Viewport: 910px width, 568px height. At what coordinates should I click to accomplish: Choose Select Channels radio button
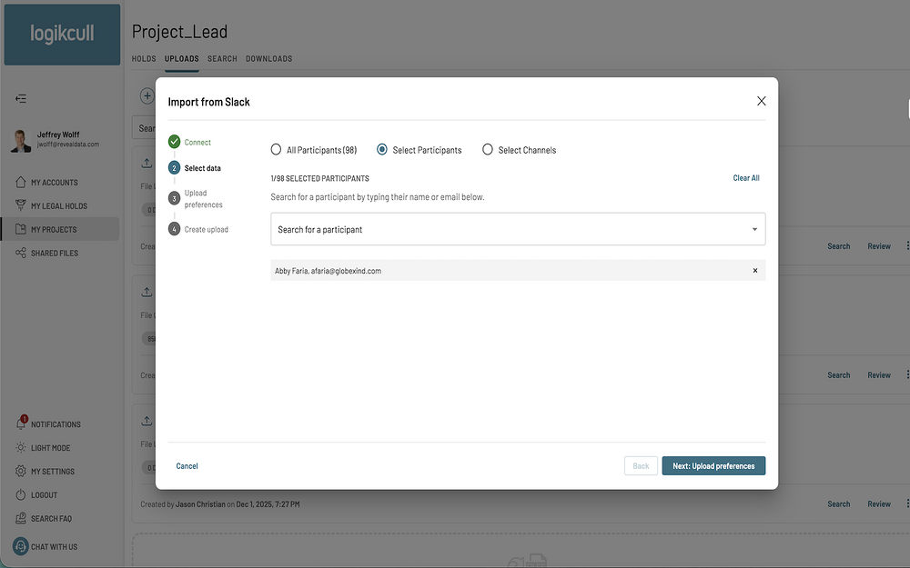pyautogui.click(x=488, y=150)
